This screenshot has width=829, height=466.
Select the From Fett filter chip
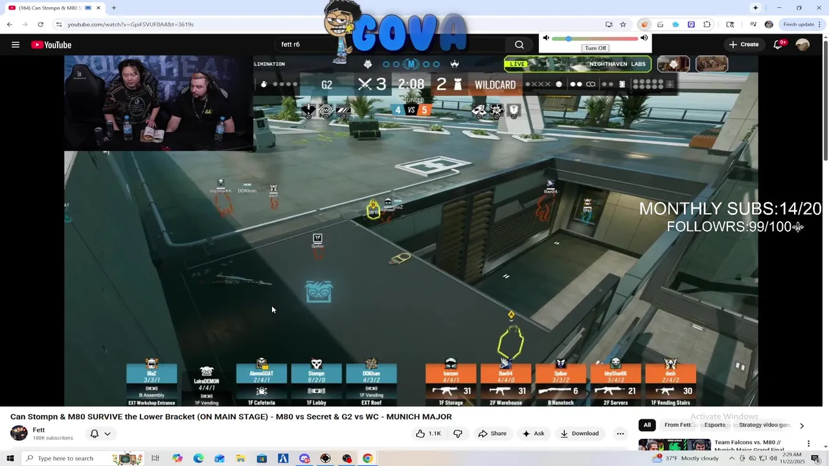click(x=677, y=425)
